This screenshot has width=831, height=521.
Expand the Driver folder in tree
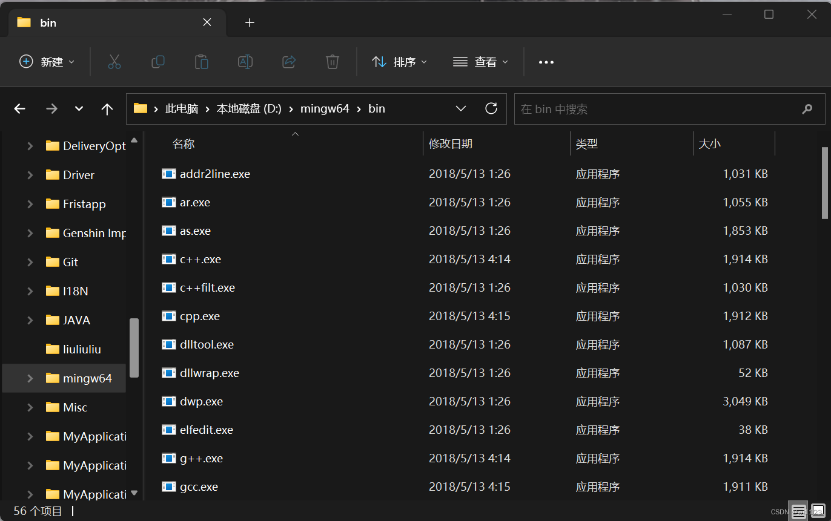coord(30,175)
